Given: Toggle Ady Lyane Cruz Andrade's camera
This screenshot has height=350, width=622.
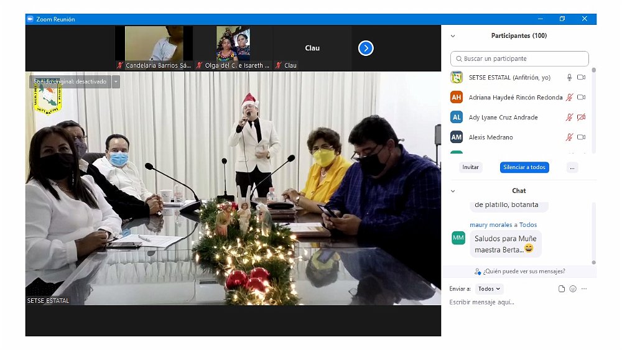Looking at the screenshot, I should click(581, 117).
